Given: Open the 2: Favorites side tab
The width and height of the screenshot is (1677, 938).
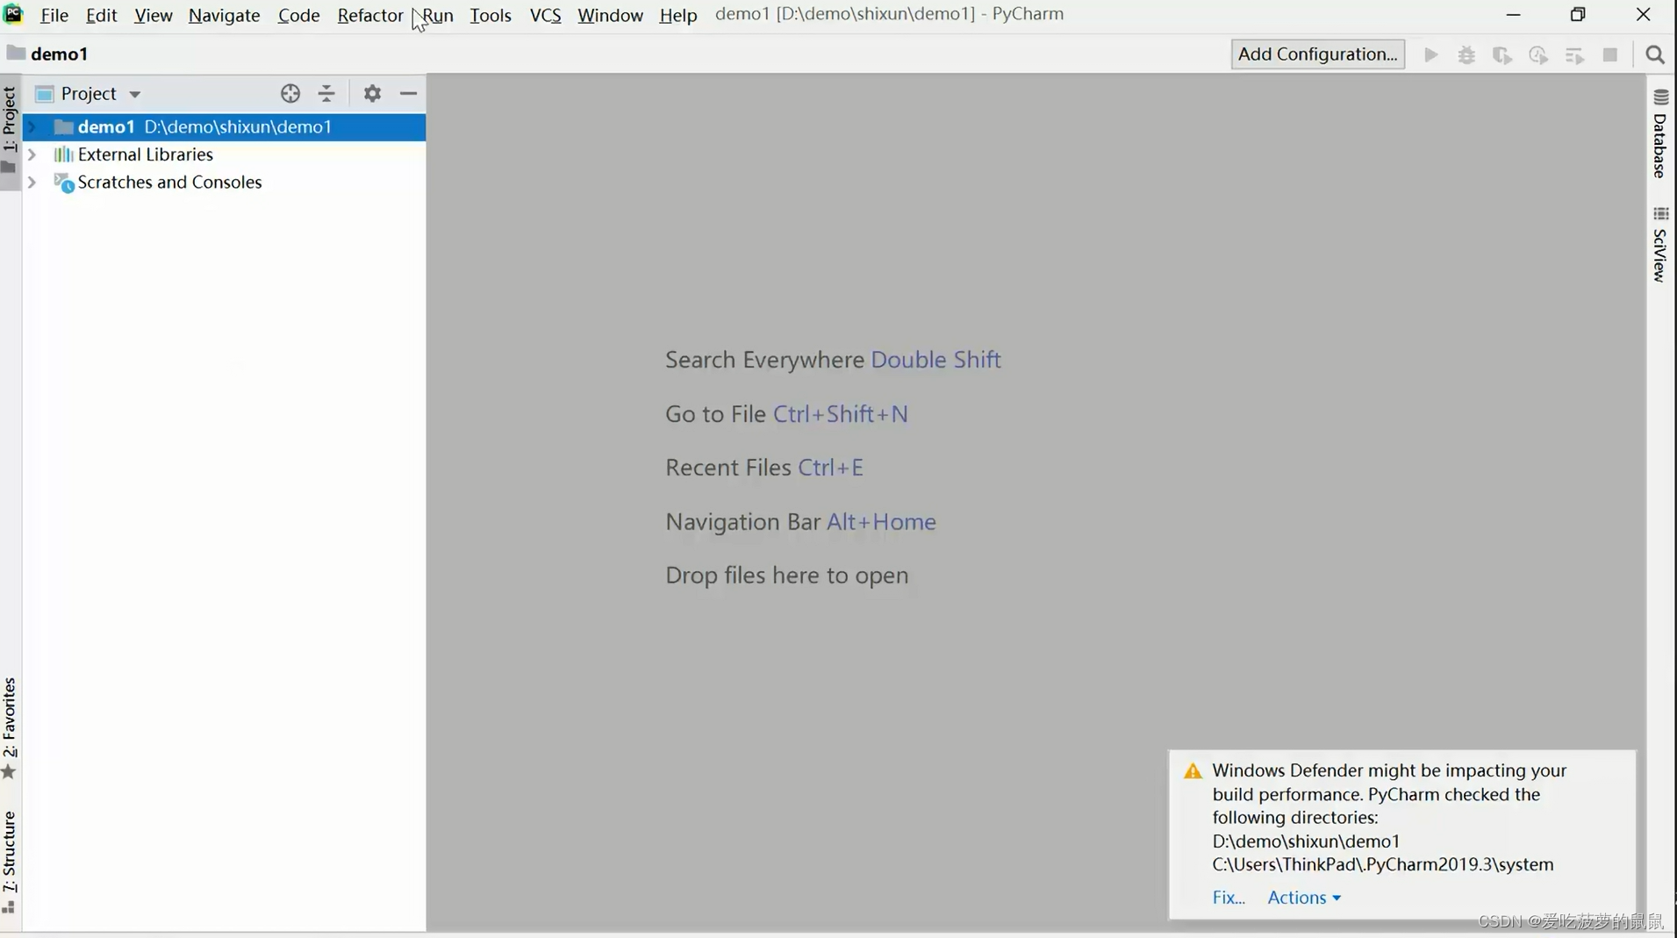Looking at the screenshot, I should 10,728.
